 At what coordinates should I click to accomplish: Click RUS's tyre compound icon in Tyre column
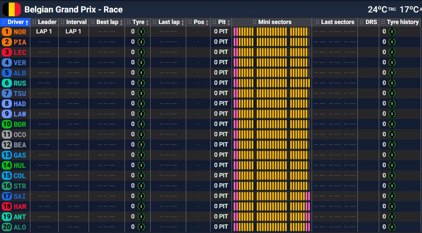pos(141,83)
